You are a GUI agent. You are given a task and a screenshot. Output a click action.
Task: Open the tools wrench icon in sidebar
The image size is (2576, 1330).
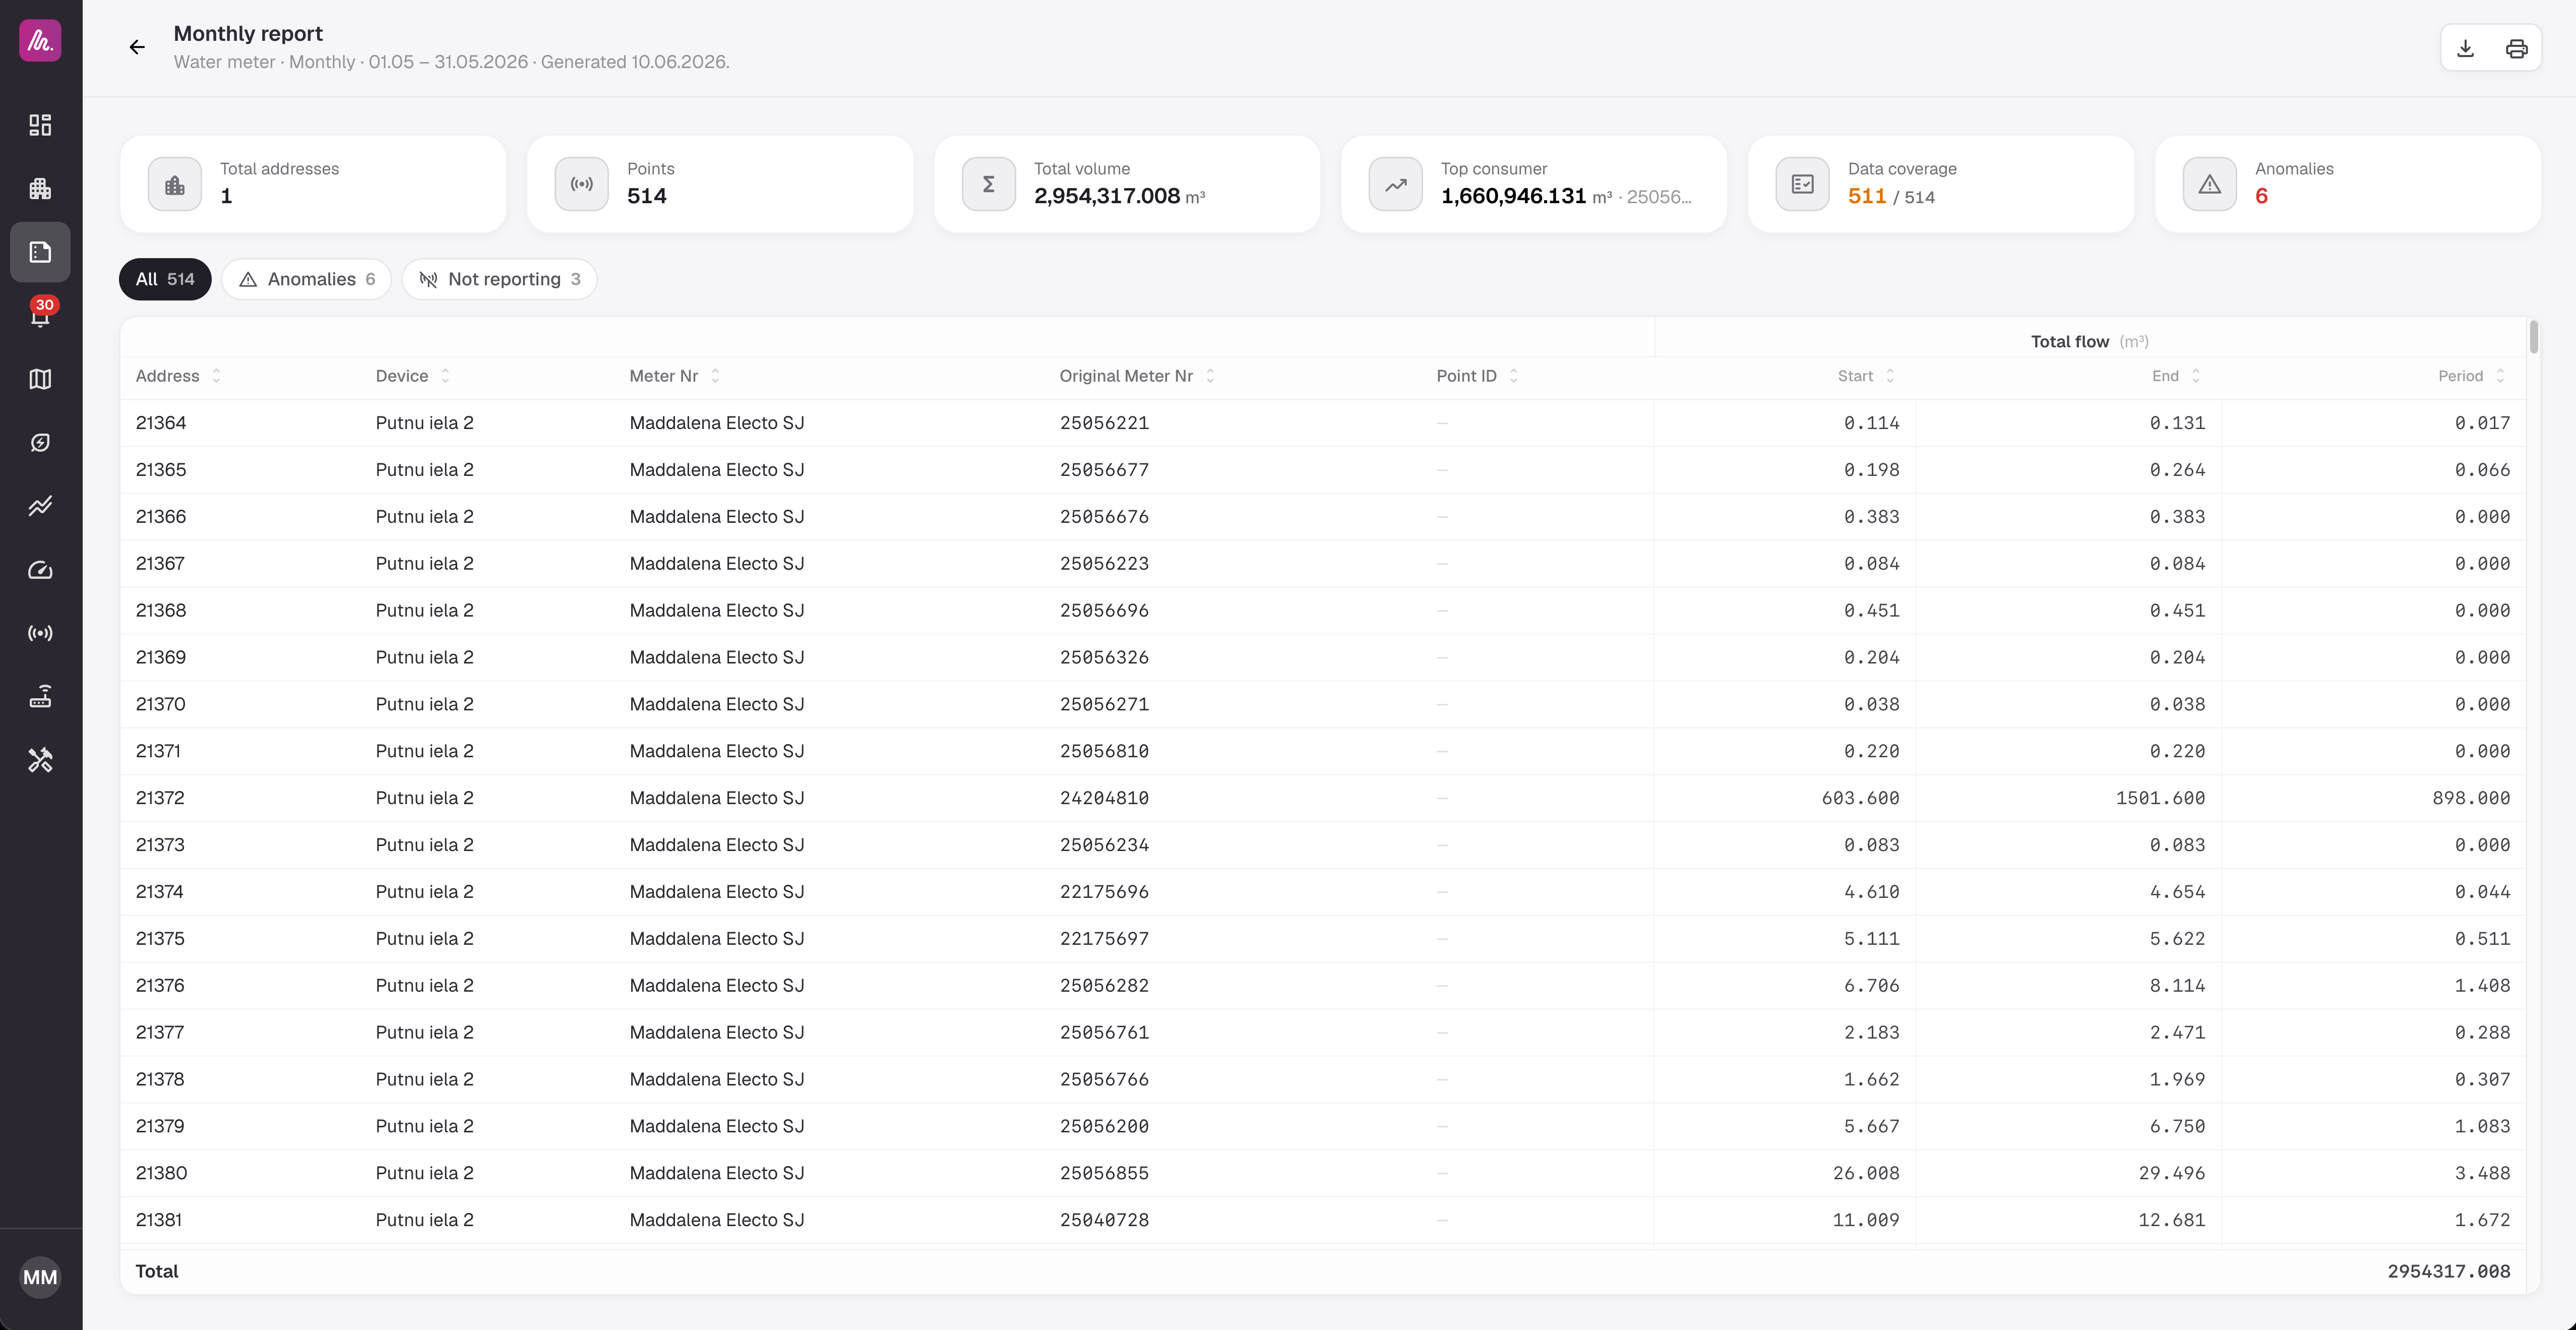pos(40,760)
